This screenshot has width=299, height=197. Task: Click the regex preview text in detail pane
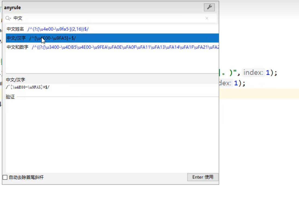28,87
